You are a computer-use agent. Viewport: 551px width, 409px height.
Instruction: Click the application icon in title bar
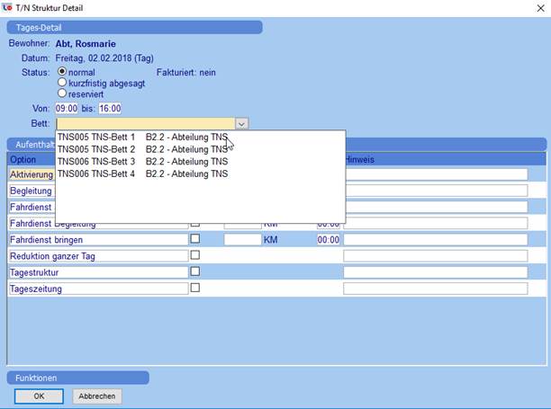(x=8, y=7)
